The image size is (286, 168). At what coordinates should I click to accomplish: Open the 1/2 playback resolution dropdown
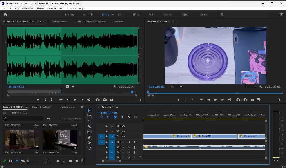coord(250,87)
